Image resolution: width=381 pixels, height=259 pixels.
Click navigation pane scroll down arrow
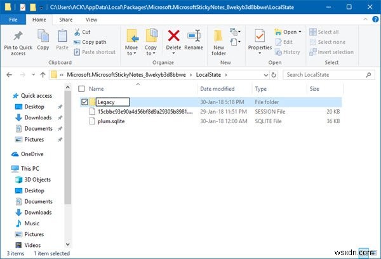pyautogui.click(x=68, y=244)
